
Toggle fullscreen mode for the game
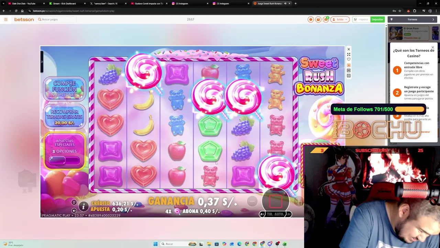tap(349, 54)
